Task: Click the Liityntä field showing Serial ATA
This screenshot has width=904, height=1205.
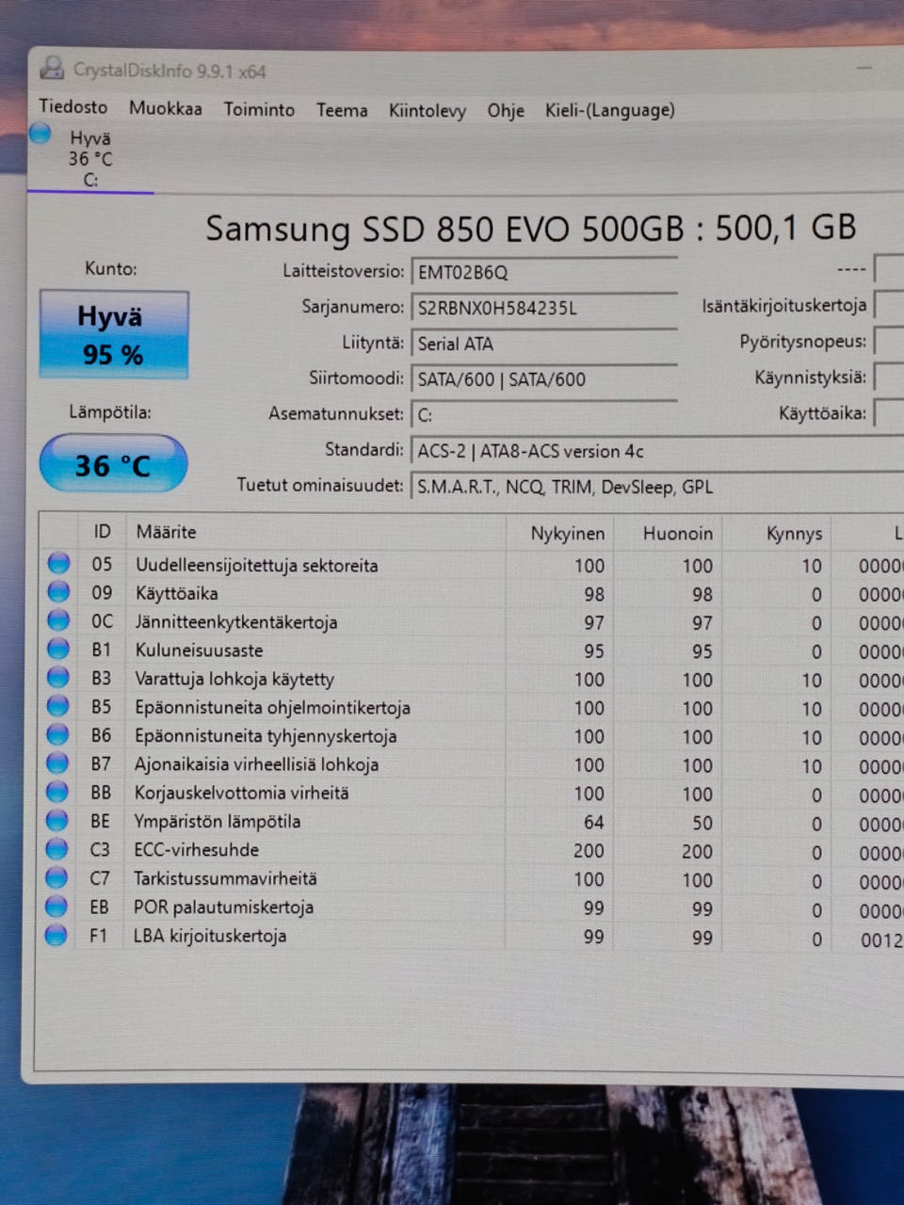Action: tap(544, 344)
